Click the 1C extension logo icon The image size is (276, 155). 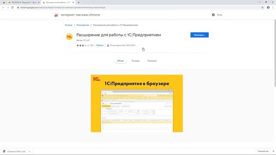(69, 37)
